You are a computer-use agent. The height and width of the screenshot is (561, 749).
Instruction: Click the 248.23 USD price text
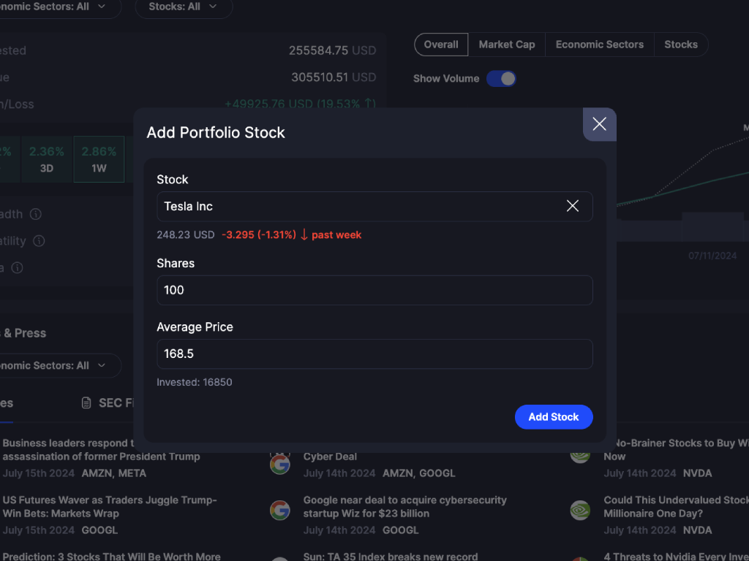pos(185,234)
